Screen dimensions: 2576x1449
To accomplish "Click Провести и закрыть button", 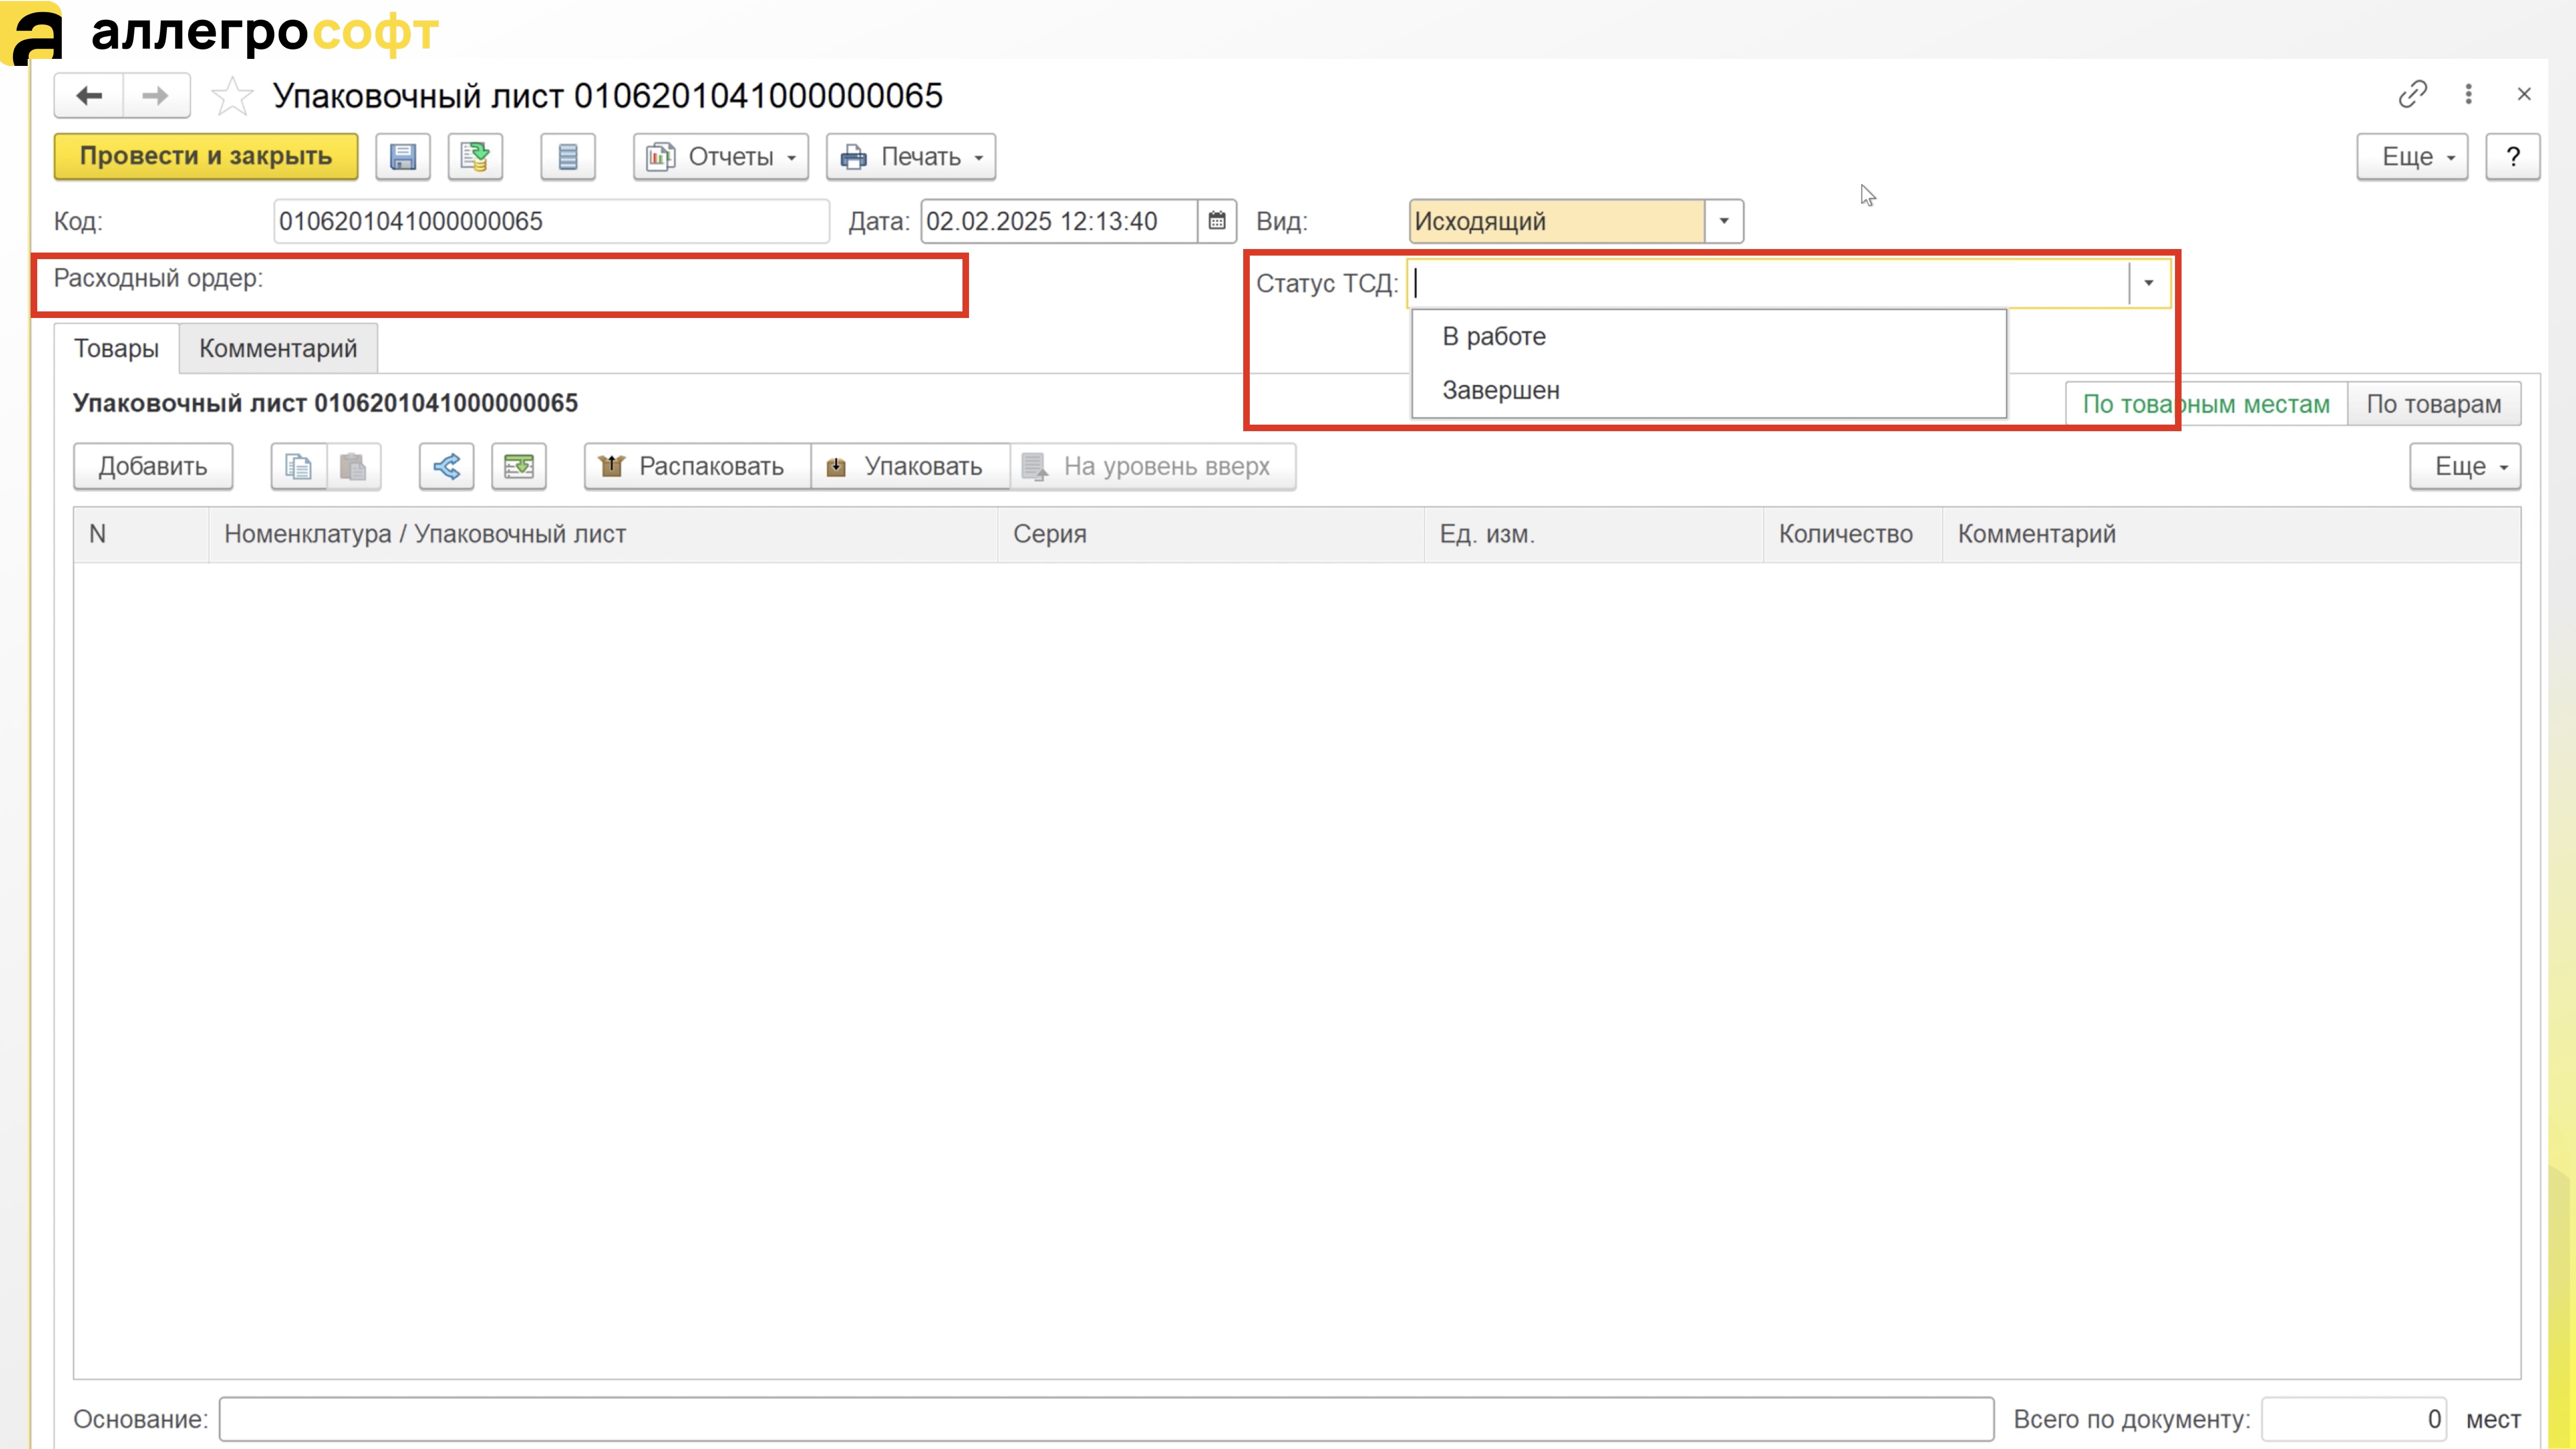I will coord(206,157).
